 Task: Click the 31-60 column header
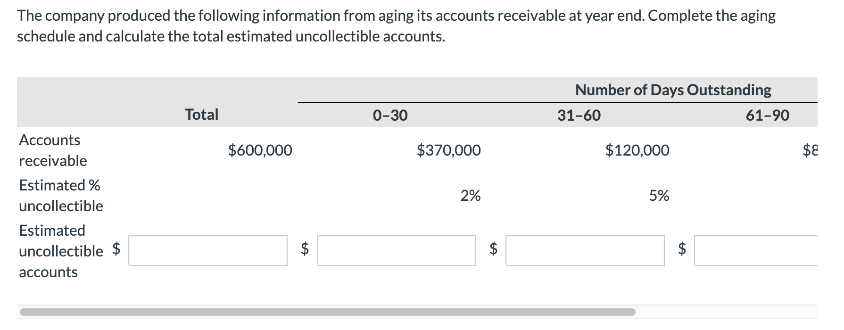coord(579,115)
